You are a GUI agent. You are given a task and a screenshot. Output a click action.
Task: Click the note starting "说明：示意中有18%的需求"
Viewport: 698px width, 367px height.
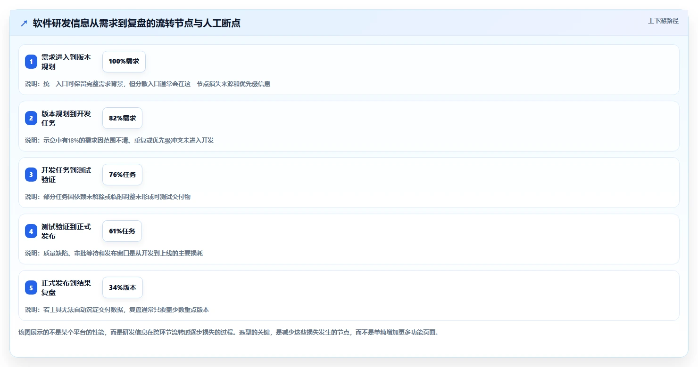(x=119, y=140)
